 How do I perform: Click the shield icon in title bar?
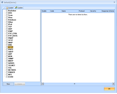tap(2, 2)
